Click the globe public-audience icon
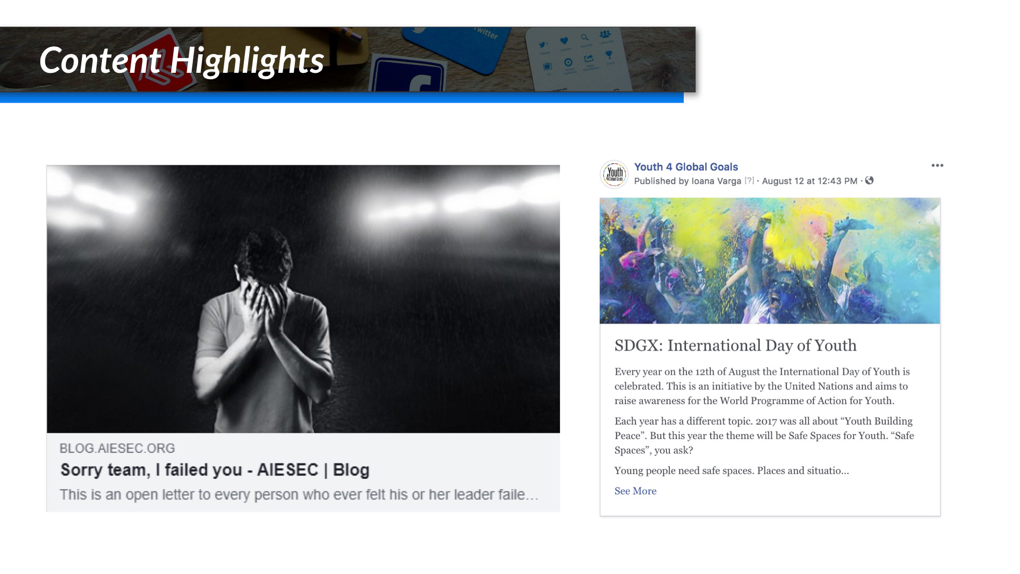 (x=869, y=181)
